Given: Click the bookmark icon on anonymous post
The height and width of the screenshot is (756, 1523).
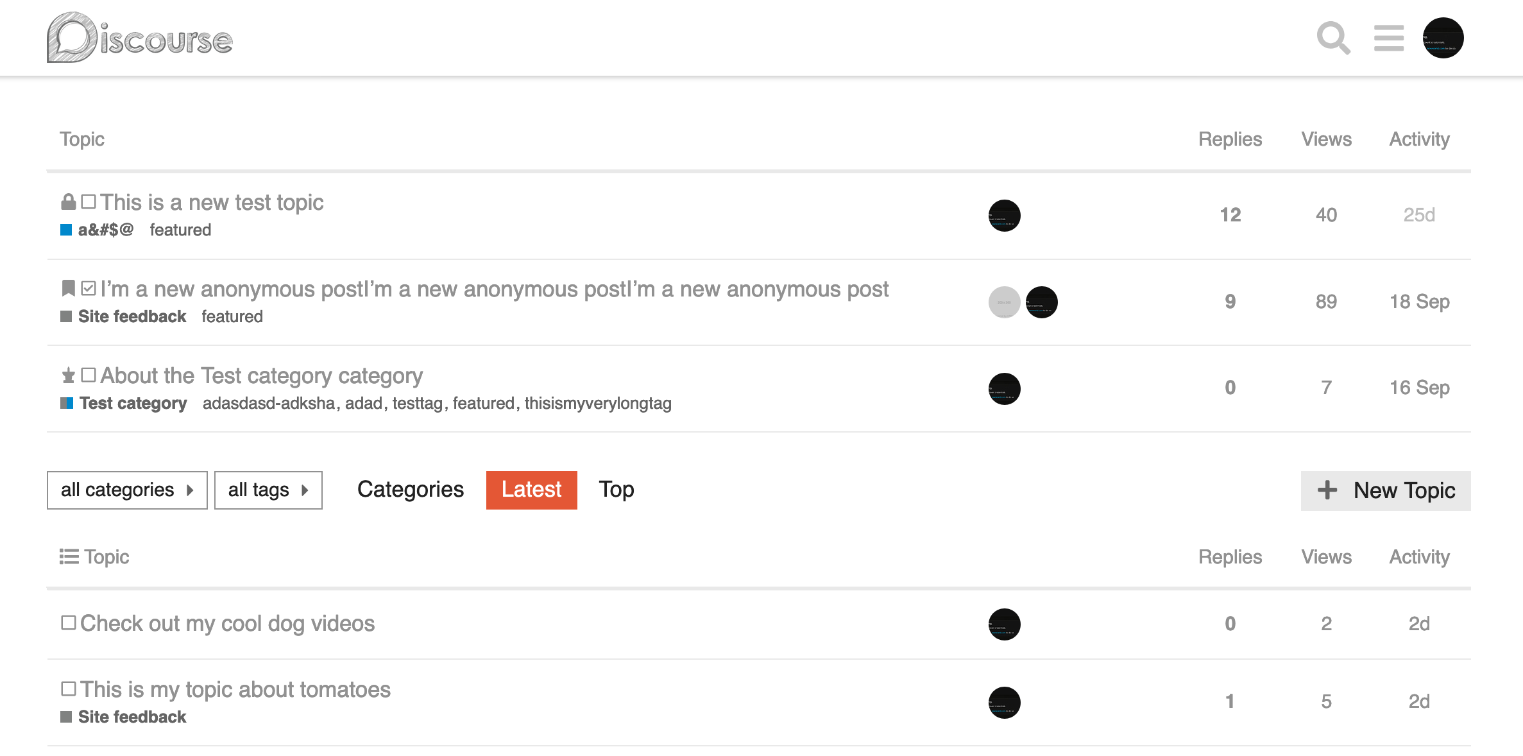Looking at the screenshot, I should tap(69, 289).
